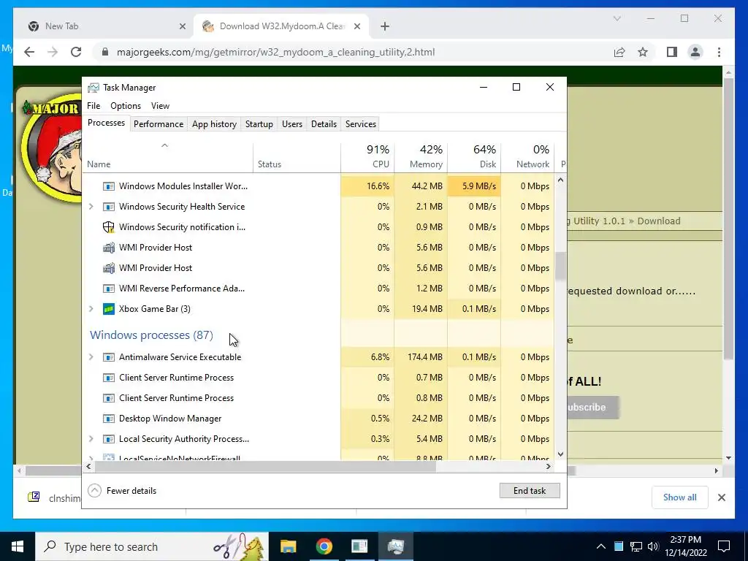This screenshot has height=561, width=748.
Task: Collapse Task Manager with Fewer details
Action: click(x=123, y=491)
